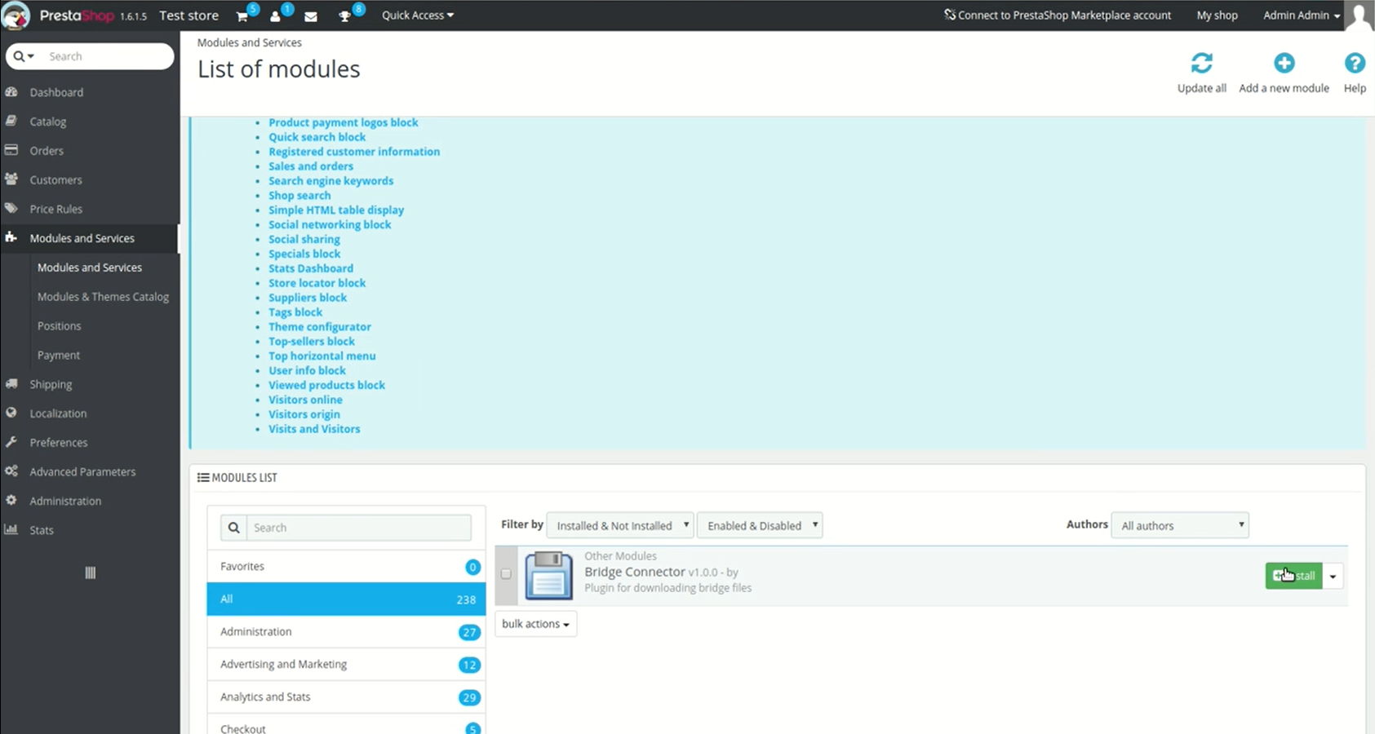
Task: Click the Add a new module plus icon
Action: (x=1284, y=64)
